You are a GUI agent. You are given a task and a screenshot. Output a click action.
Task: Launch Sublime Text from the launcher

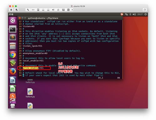pyautogui.click(x=13, y=37)
